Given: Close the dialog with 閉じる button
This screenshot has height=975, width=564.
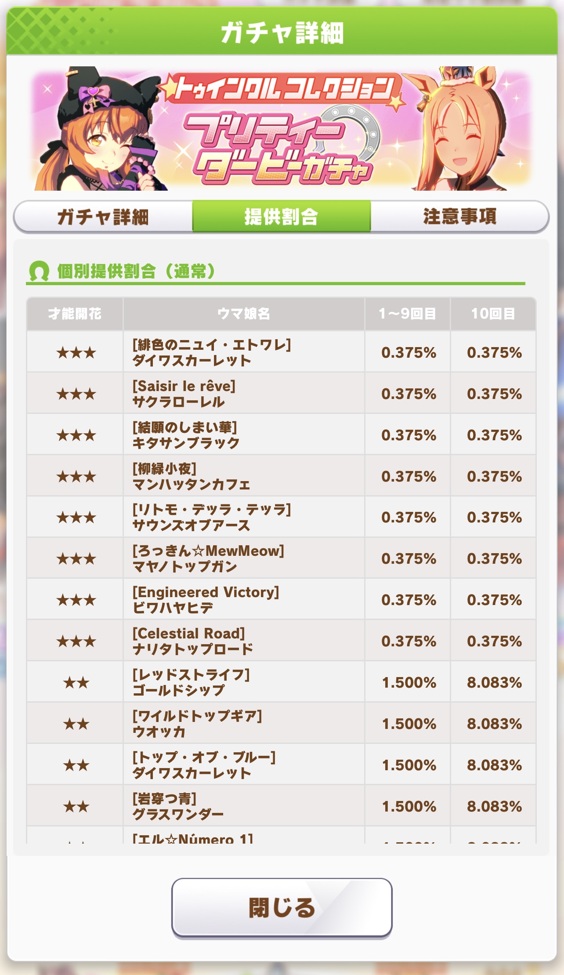Looking at the screenshot, I should [x=282, y=907].
